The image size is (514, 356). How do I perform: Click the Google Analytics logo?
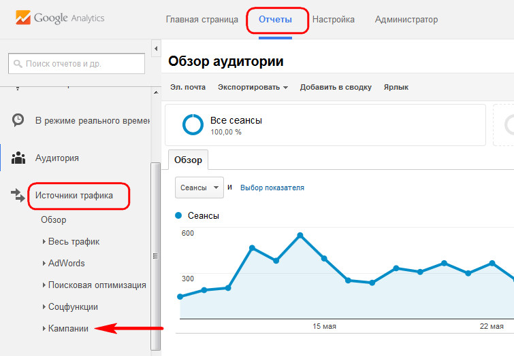tap(60, 18)
